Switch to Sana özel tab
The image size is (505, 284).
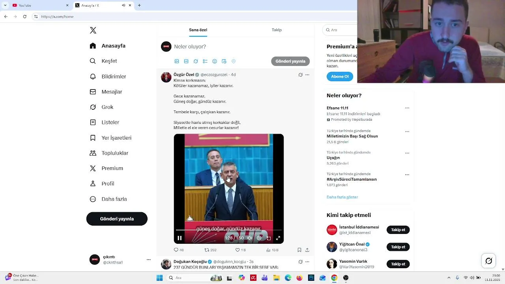pos(198,30)
